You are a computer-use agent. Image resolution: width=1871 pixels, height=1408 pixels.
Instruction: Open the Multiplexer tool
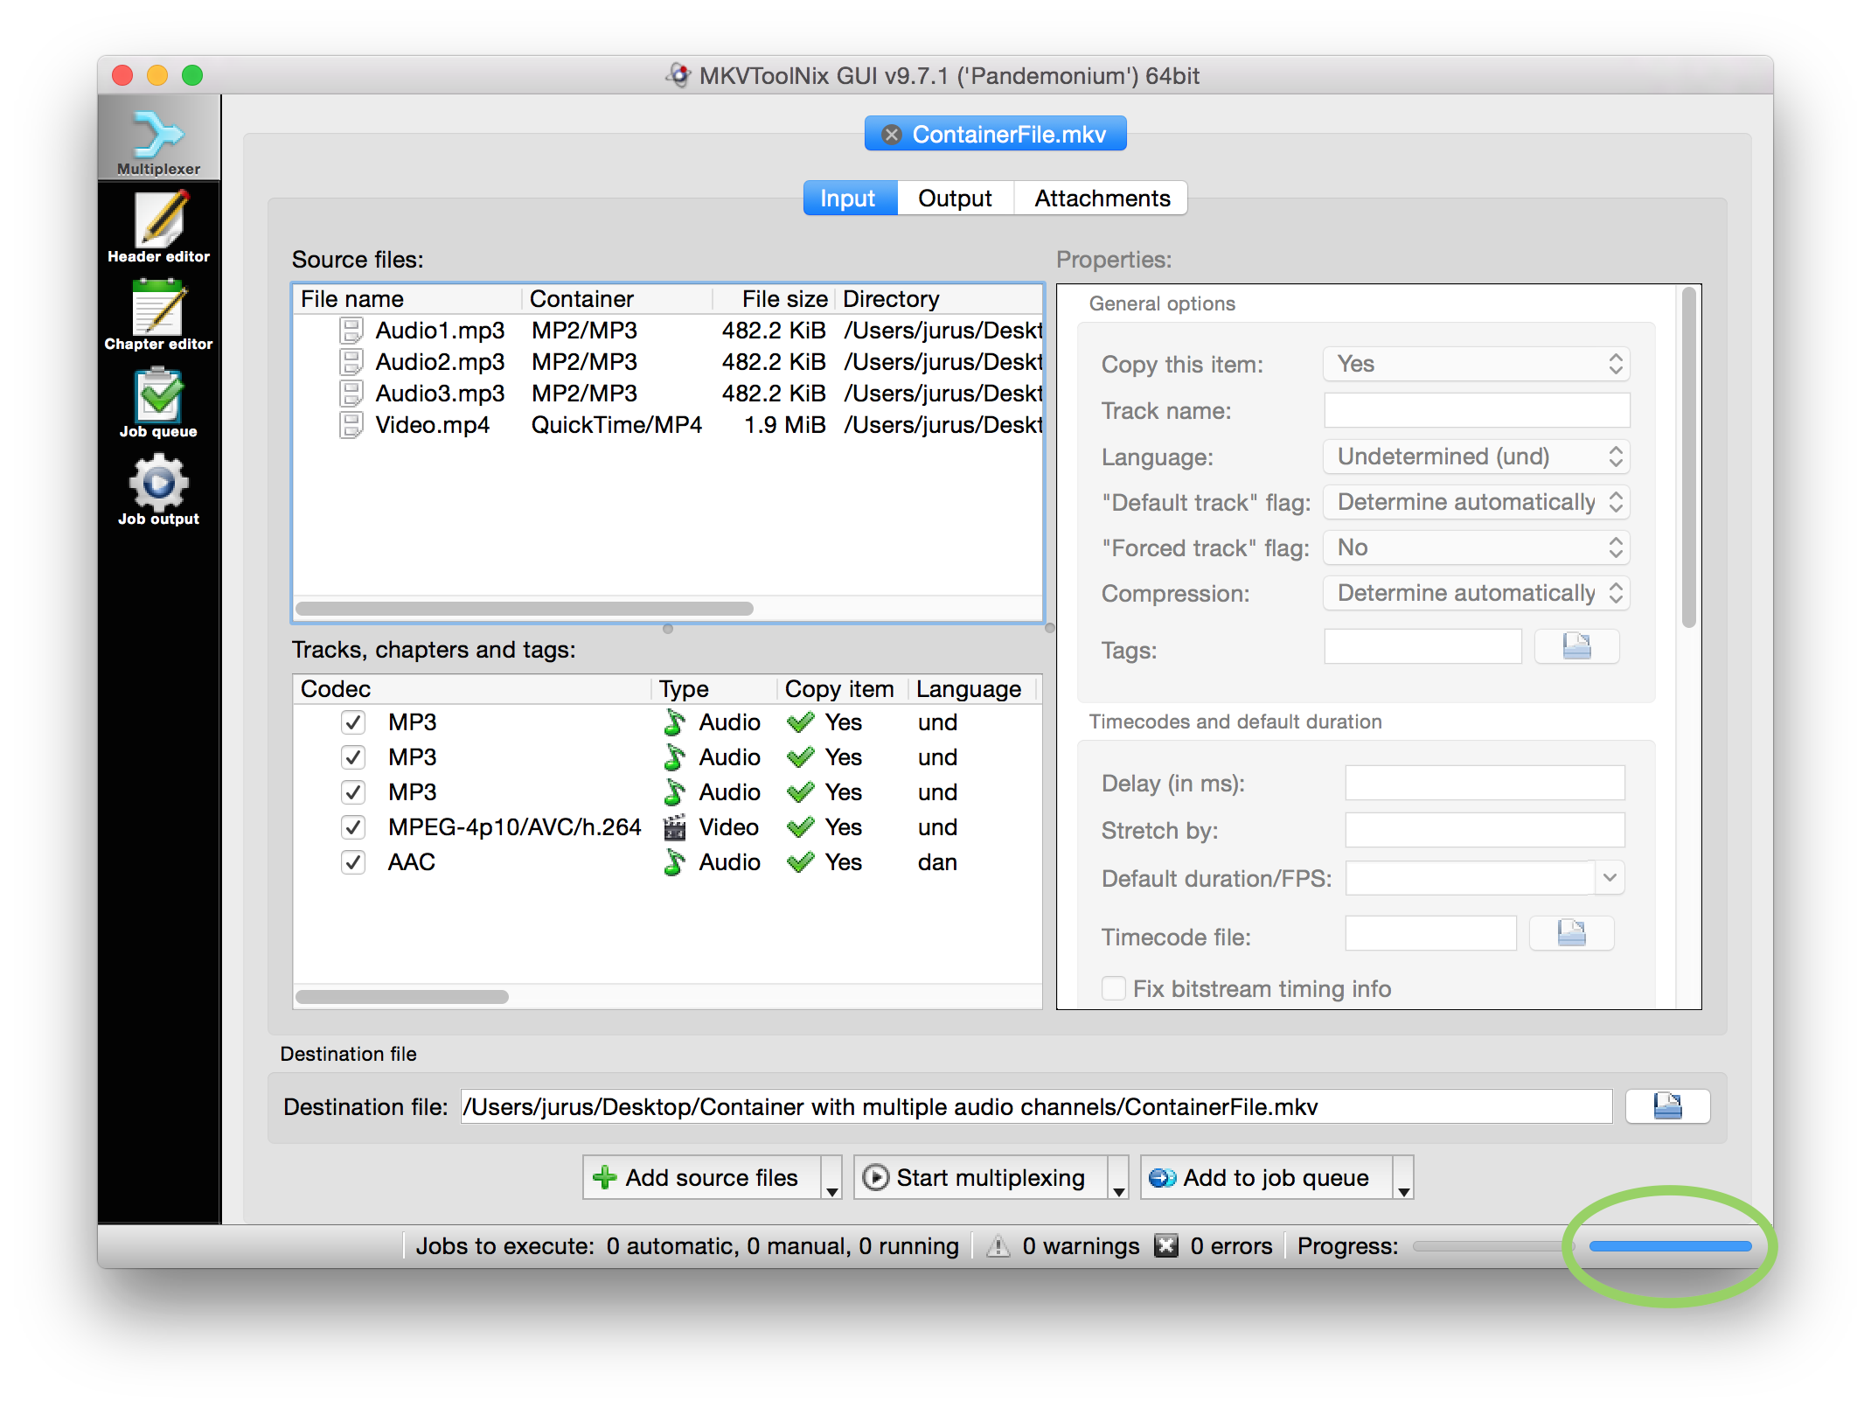[x=158, y=140]
